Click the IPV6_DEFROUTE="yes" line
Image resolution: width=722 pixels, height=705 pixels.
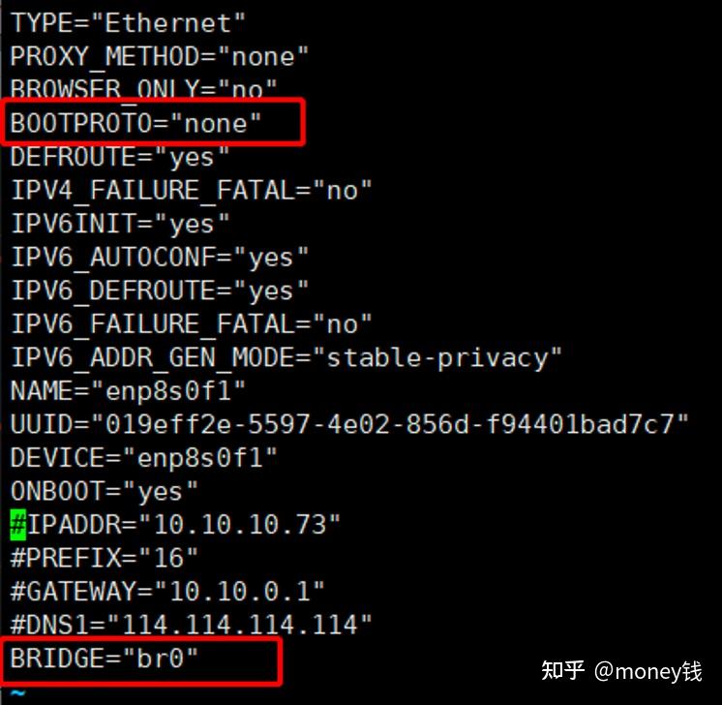point(160,291)
